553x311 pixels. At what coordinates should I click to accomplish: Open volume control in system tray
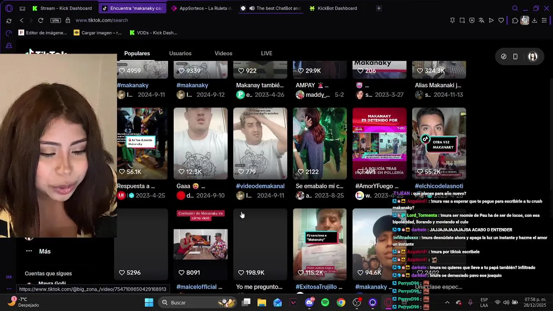(x=506, y=302)
